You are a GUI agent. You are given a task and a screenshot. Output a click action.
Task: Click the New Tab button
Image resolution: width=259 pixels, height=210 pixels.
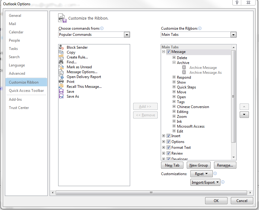click(x=172, y=165)
